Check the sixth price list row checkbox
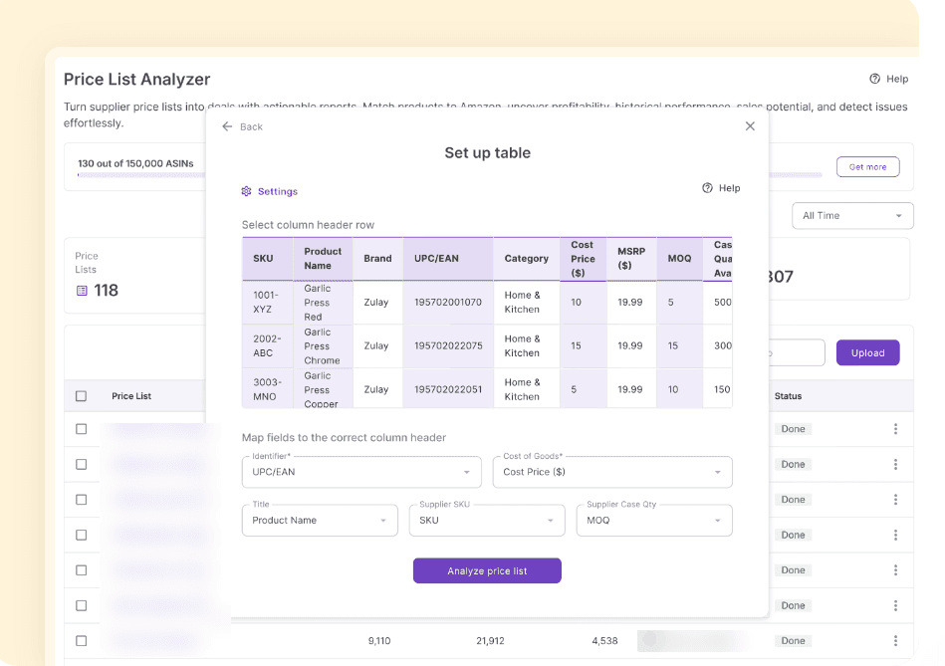This screenshot has height=666, width=945. point(82,605)
